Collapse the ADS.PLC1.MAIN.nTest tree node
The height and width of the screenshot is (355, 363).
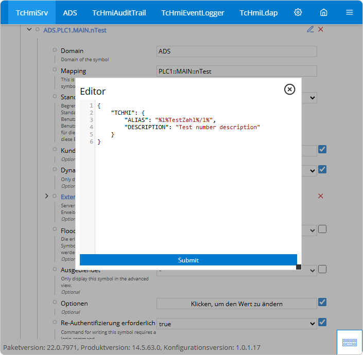pyautogui.click(x=29, y=29)
